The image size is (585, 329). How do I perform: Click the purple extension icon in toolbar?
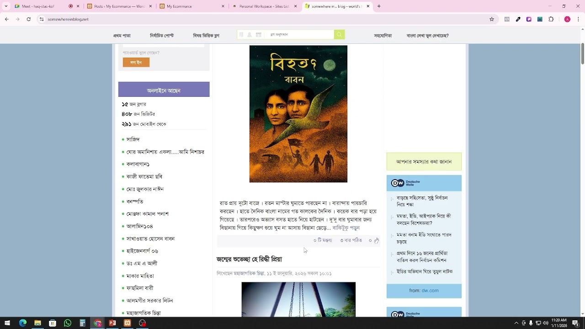click(529, 19)
